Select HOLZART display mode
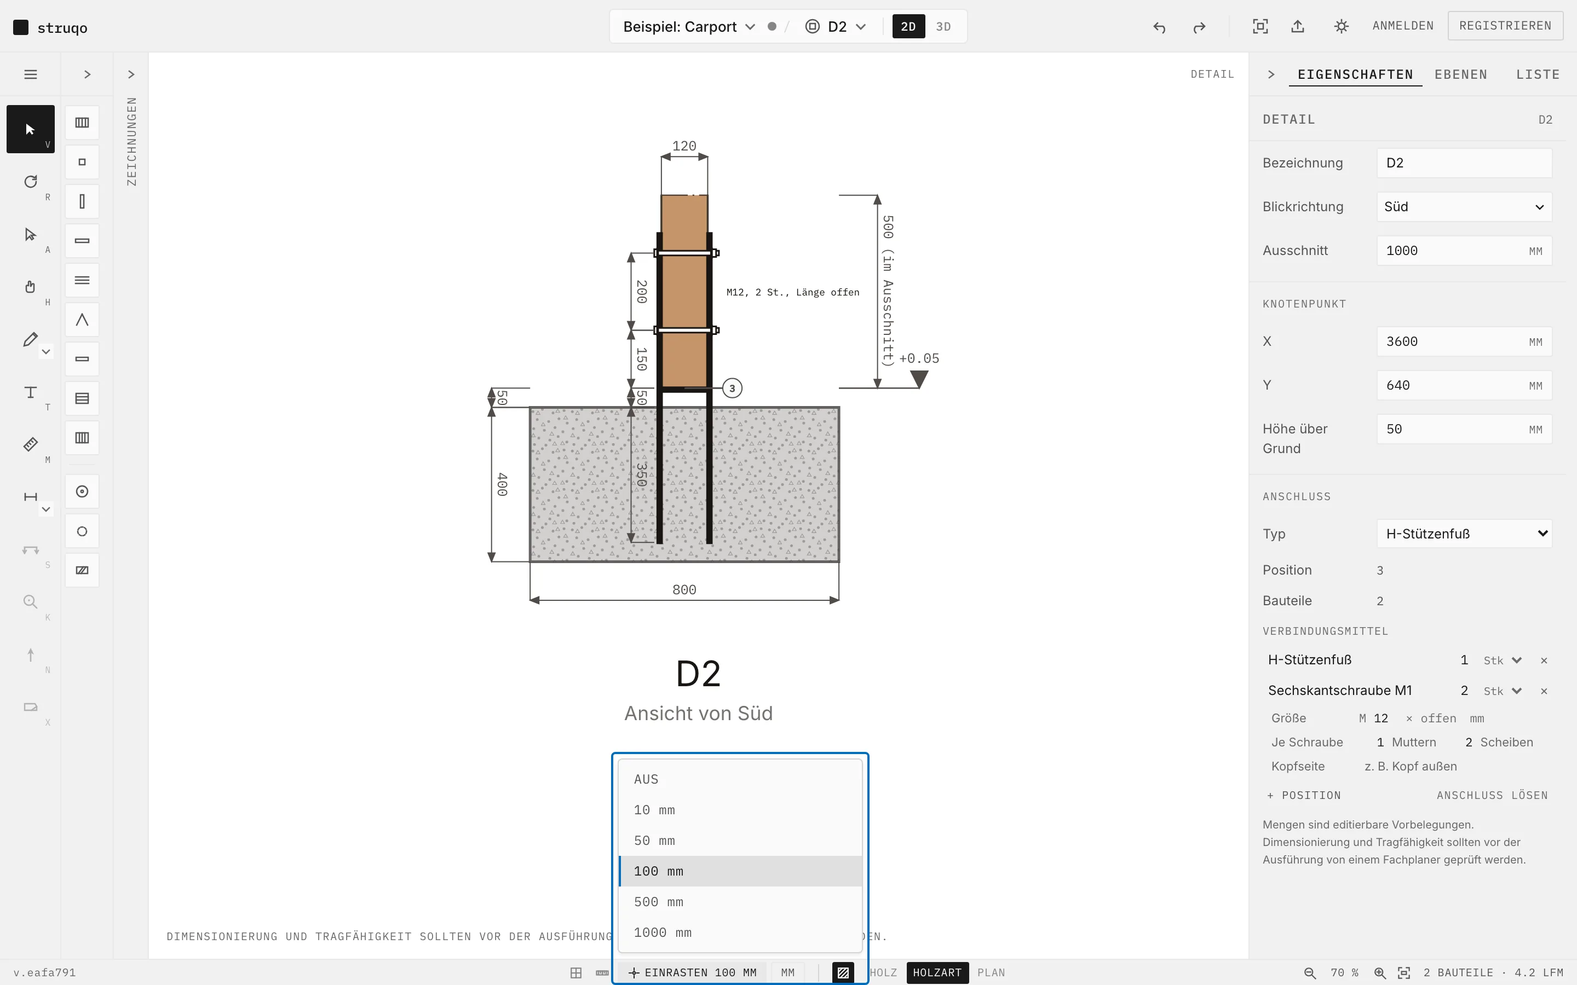This screenshot has height=985, width=1577. click(937, 972)
